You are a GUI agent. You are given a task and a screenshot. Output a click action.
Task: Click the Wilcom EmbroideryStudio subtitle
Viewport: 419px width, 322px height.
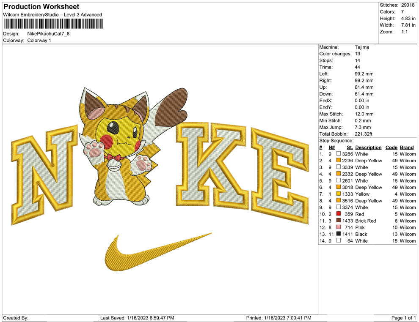(x=52, y=15)
